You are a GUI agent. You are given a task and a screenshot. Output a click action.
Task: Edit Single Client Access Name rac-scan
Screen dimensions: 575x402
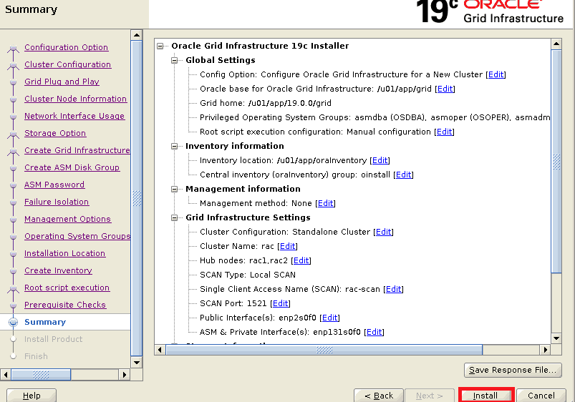[394, 289]
